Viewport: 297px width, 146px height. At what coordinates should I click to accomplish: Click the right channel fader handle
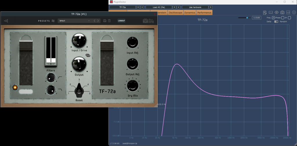tap(107, 46)
